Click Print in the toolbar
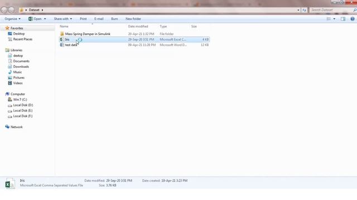Screen dimensions: 357x200 pyautogui.click(x=83, y=19)
